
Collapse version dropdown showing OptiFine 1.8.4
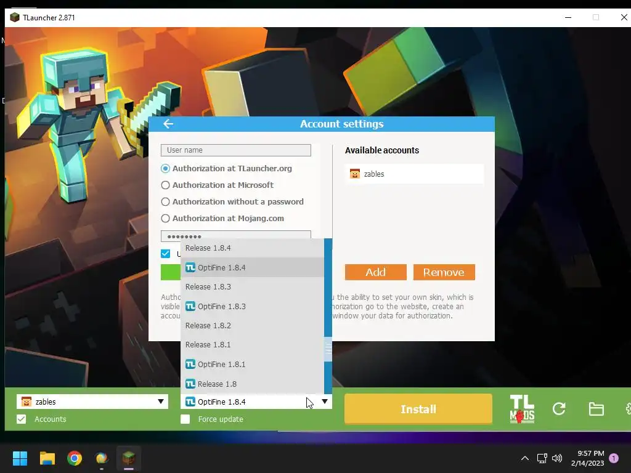324,402
